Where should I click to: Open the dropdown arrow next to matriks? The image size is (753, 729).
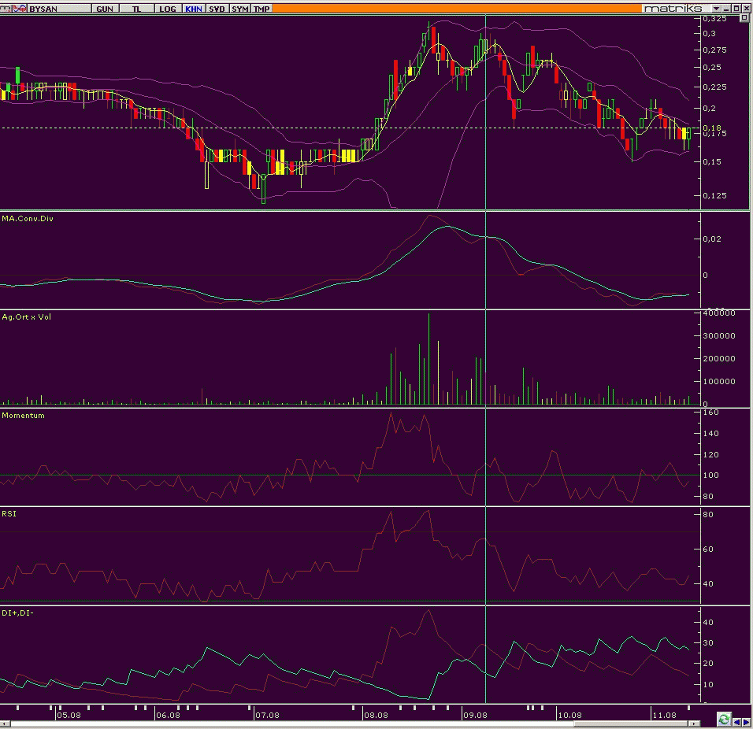point(717,9)
